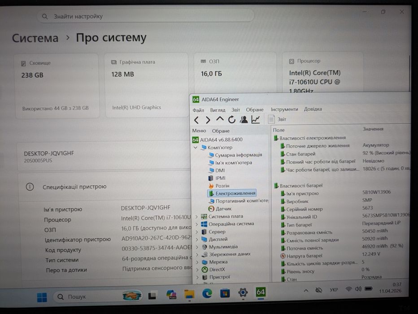Expand the Операційна система node
The width and height of the screenshot is (418, 314).
coord(196,224)
